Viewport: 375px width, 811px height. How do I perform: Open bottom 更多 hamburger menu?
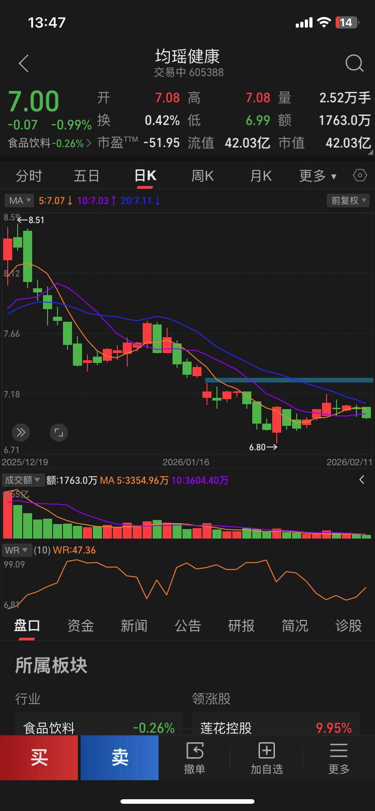(x=339, y=758)
